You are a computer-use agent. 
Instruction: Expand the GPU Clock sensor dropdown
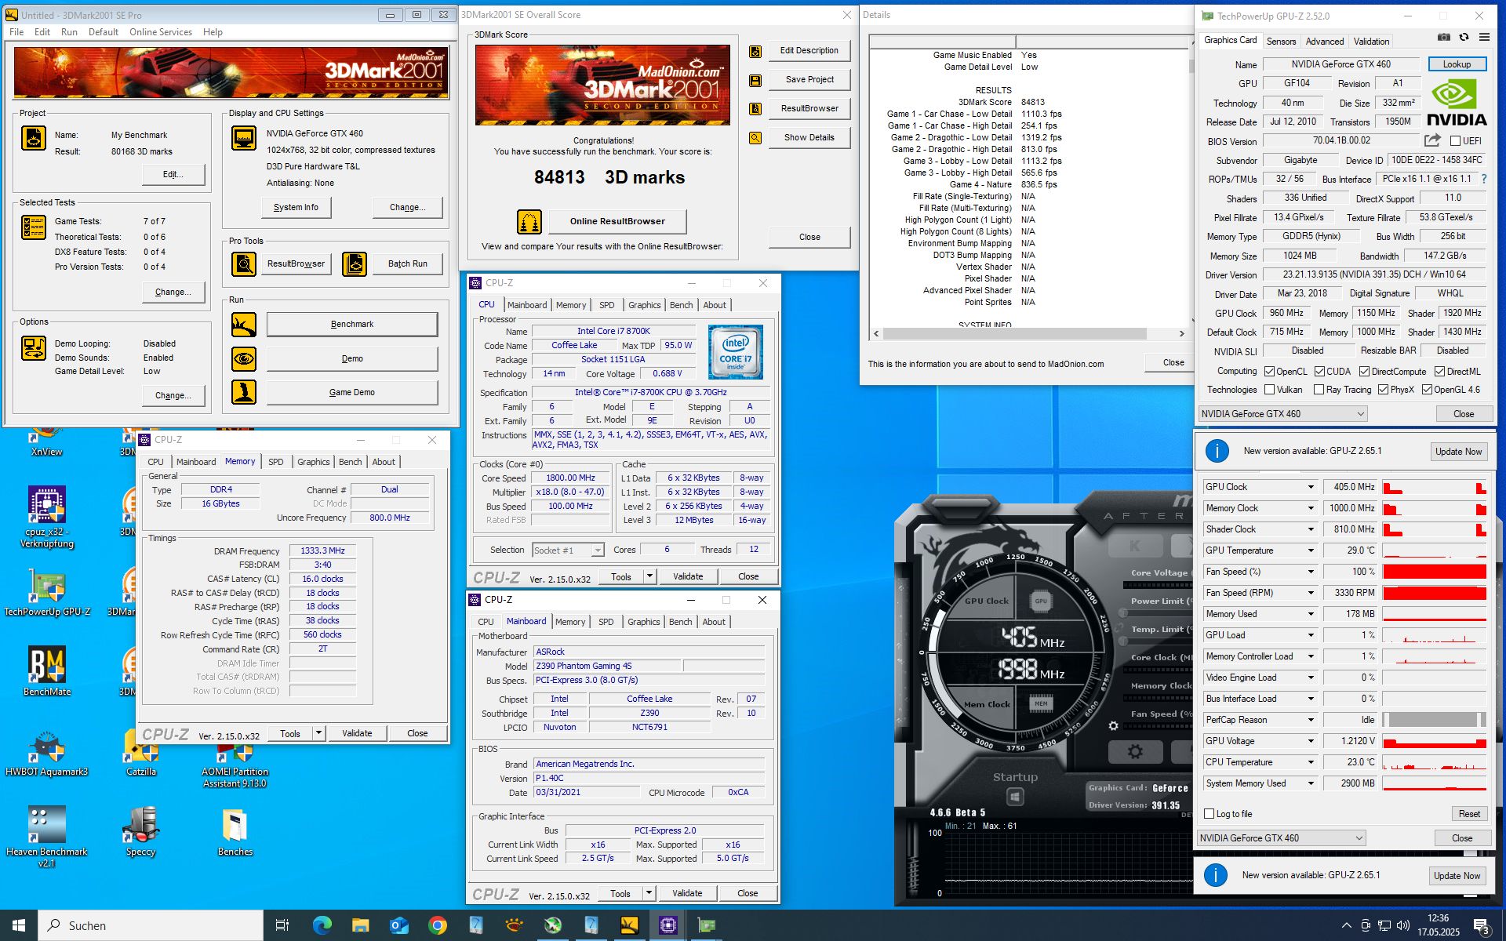(1310, 487)
